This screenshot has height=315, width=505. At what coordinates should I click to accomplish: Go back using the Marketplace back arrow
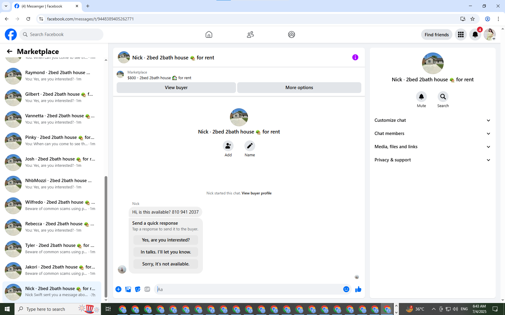coord(10,51)
